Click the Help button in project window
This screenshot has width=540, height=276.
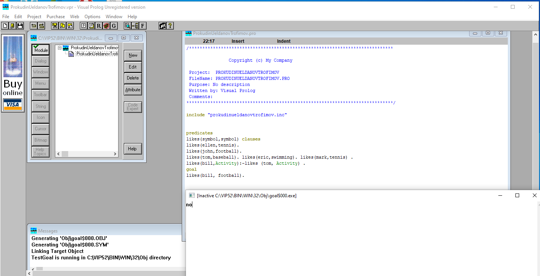click(133, 149)
